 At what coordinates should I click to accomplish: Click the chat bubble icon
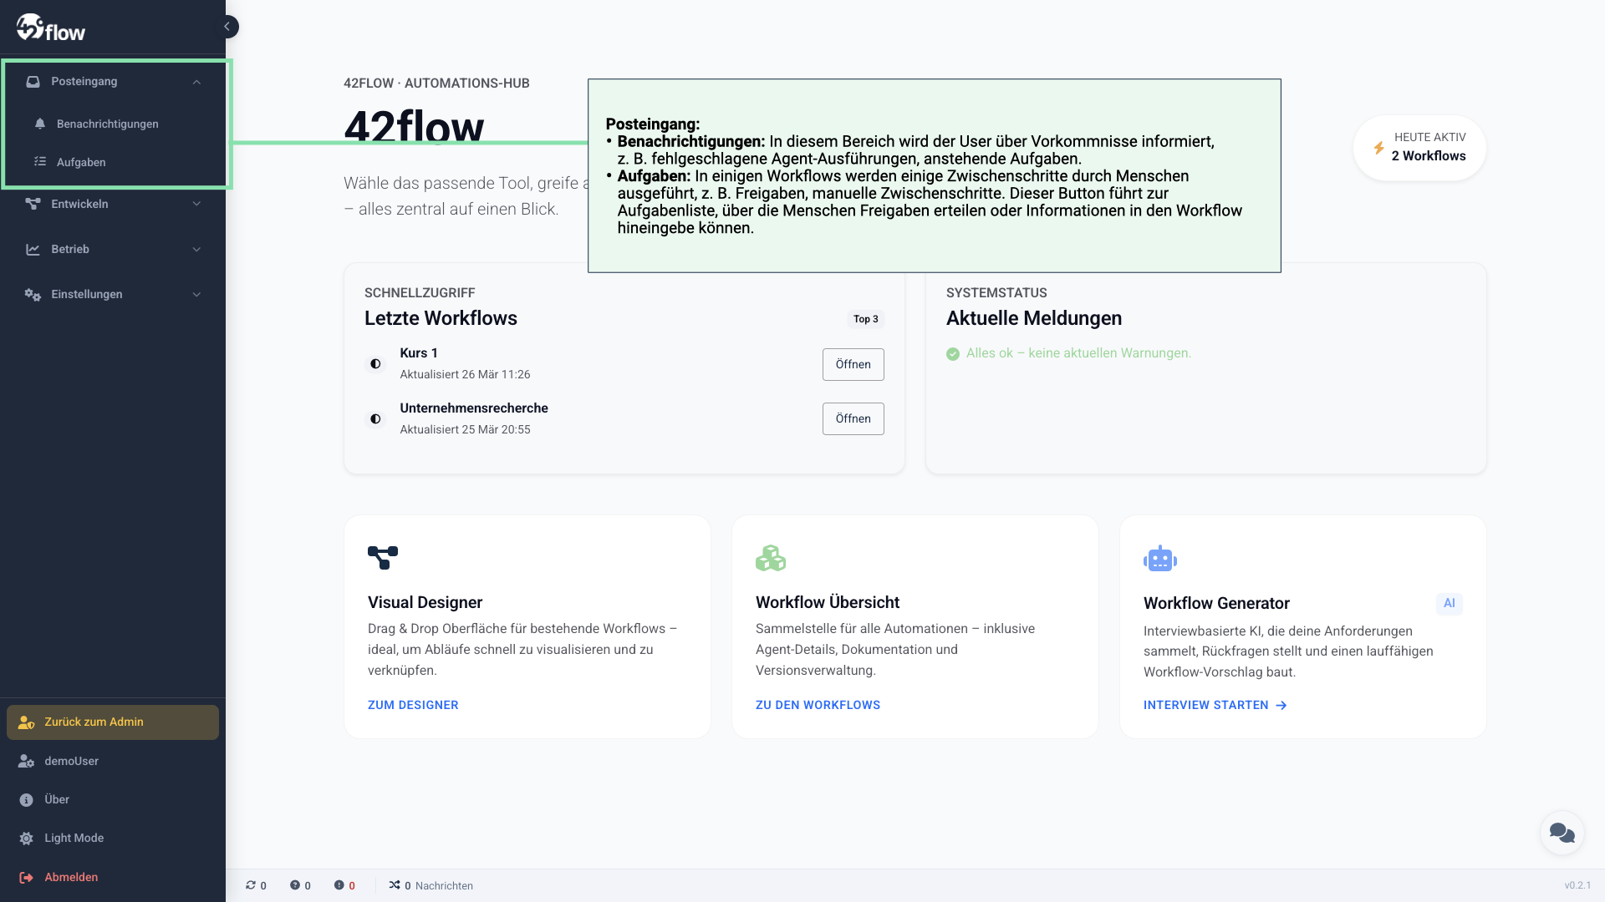(1562, 833)
